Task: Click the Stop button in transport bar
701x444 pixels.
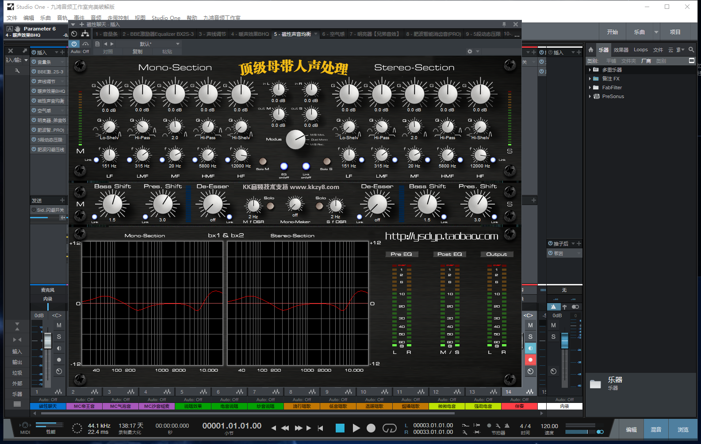Action: tap(340, 428)
